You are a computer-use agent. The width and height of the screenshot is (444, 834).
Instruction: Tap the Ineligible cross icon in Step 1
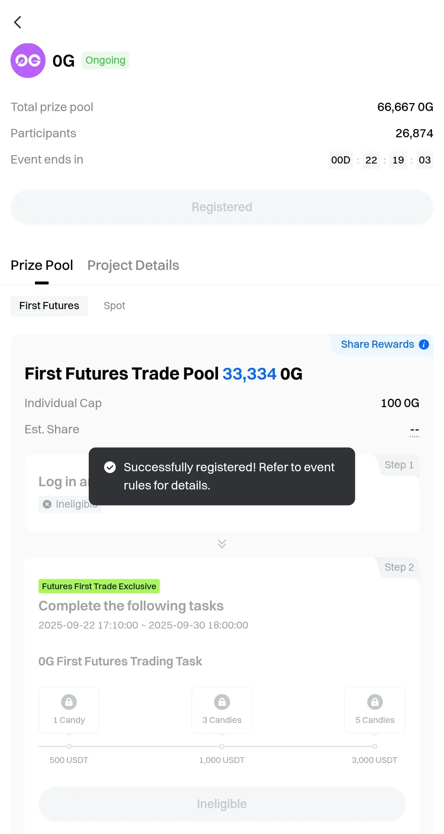[x=47, y=504]
